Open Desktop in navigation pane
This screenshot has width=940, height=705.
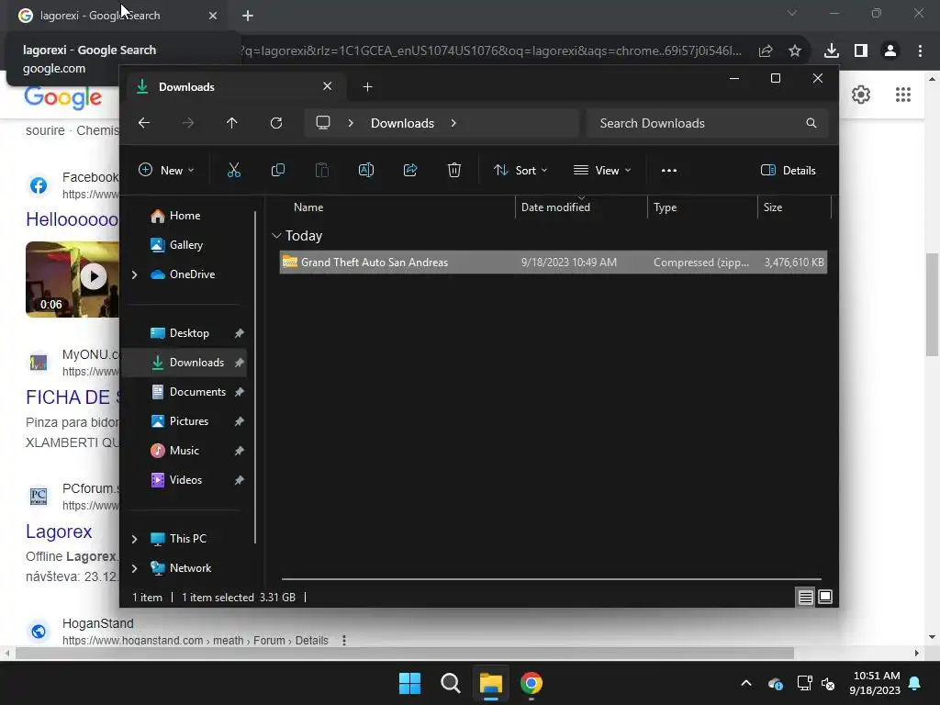click(x=189, y=333)
